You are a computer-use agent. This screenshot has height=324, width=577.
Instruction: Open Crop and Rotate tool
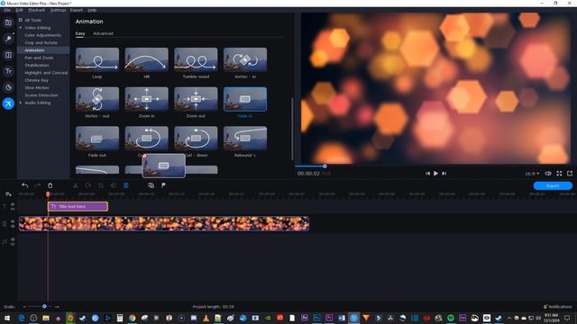[x=41, y=42]
